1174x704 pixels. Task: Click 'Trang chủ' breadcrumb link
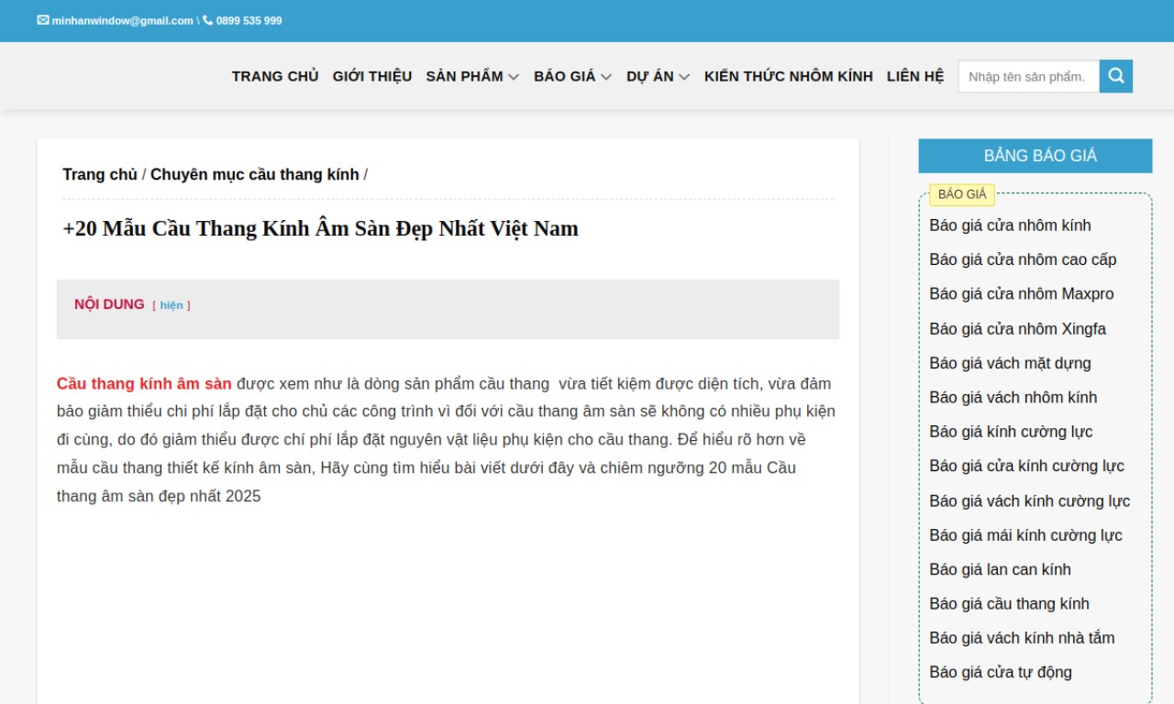pos(100,174)
